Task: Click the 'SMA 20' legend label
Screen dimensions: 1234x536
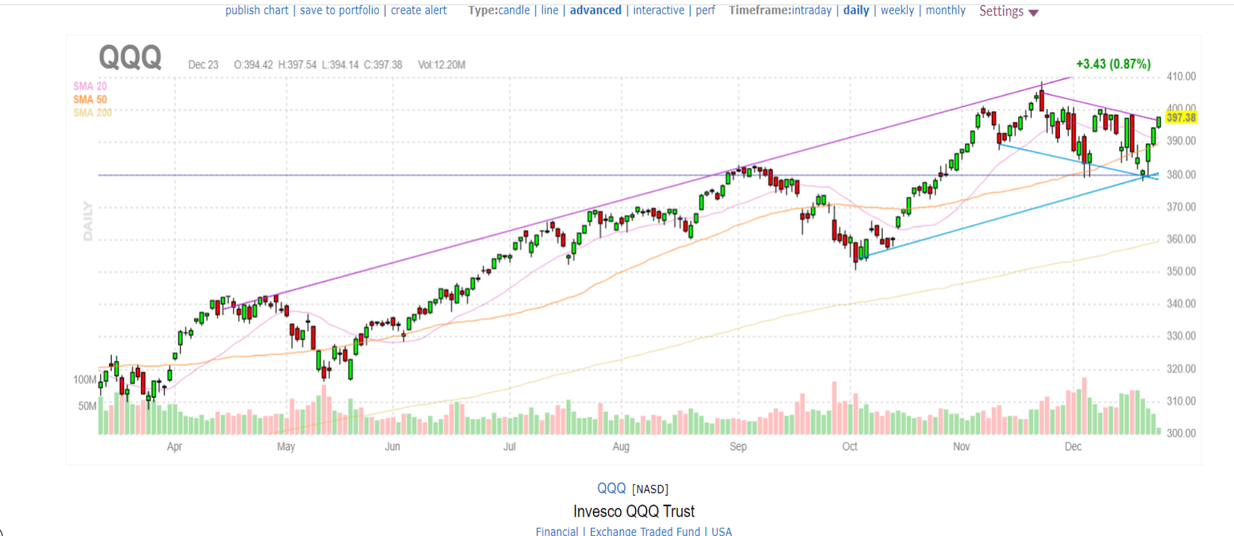Action: (90, 86)
